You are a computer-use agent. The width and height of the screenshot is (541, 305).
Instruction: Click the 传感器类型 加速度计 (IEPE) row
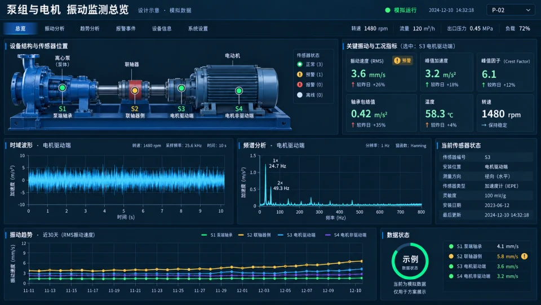point(486,186)
